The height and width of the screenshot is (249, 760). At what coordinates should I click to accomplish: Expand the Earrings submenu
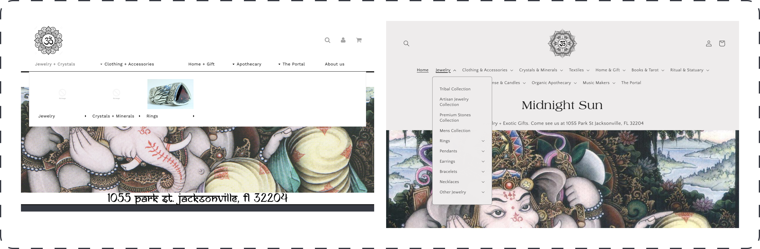pyautogui.click(x=462, y=161)
